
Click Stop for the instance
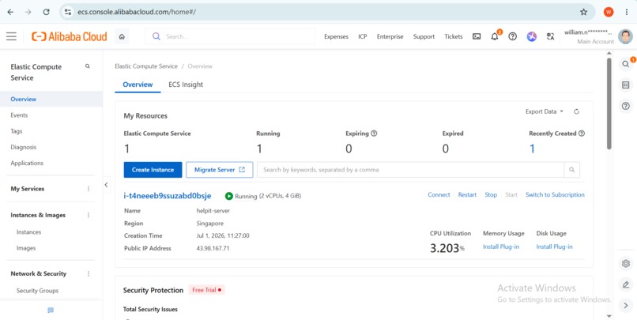click(491, 195)
